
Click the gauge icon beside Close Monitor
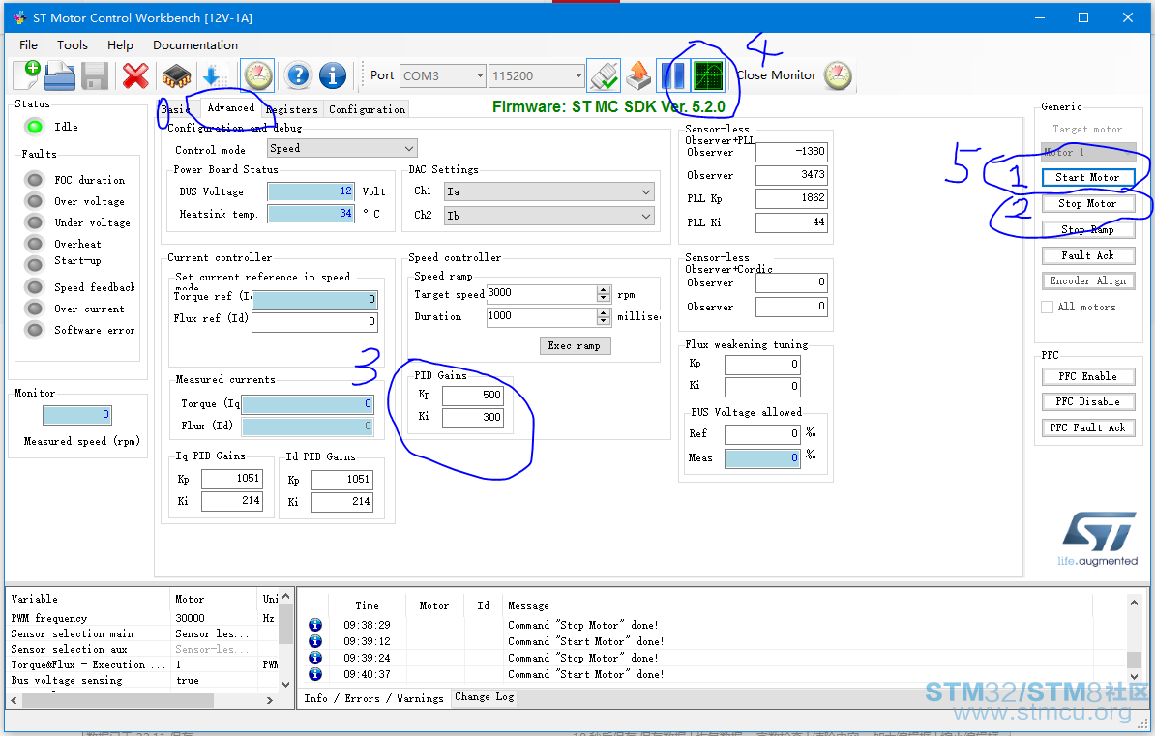coord(838,75)
